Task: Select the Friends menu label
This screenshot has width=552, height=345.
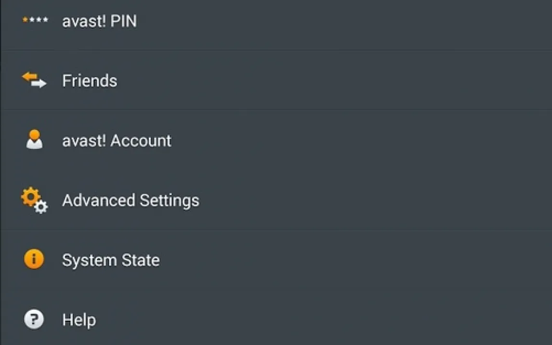Action: coord(90,80)
